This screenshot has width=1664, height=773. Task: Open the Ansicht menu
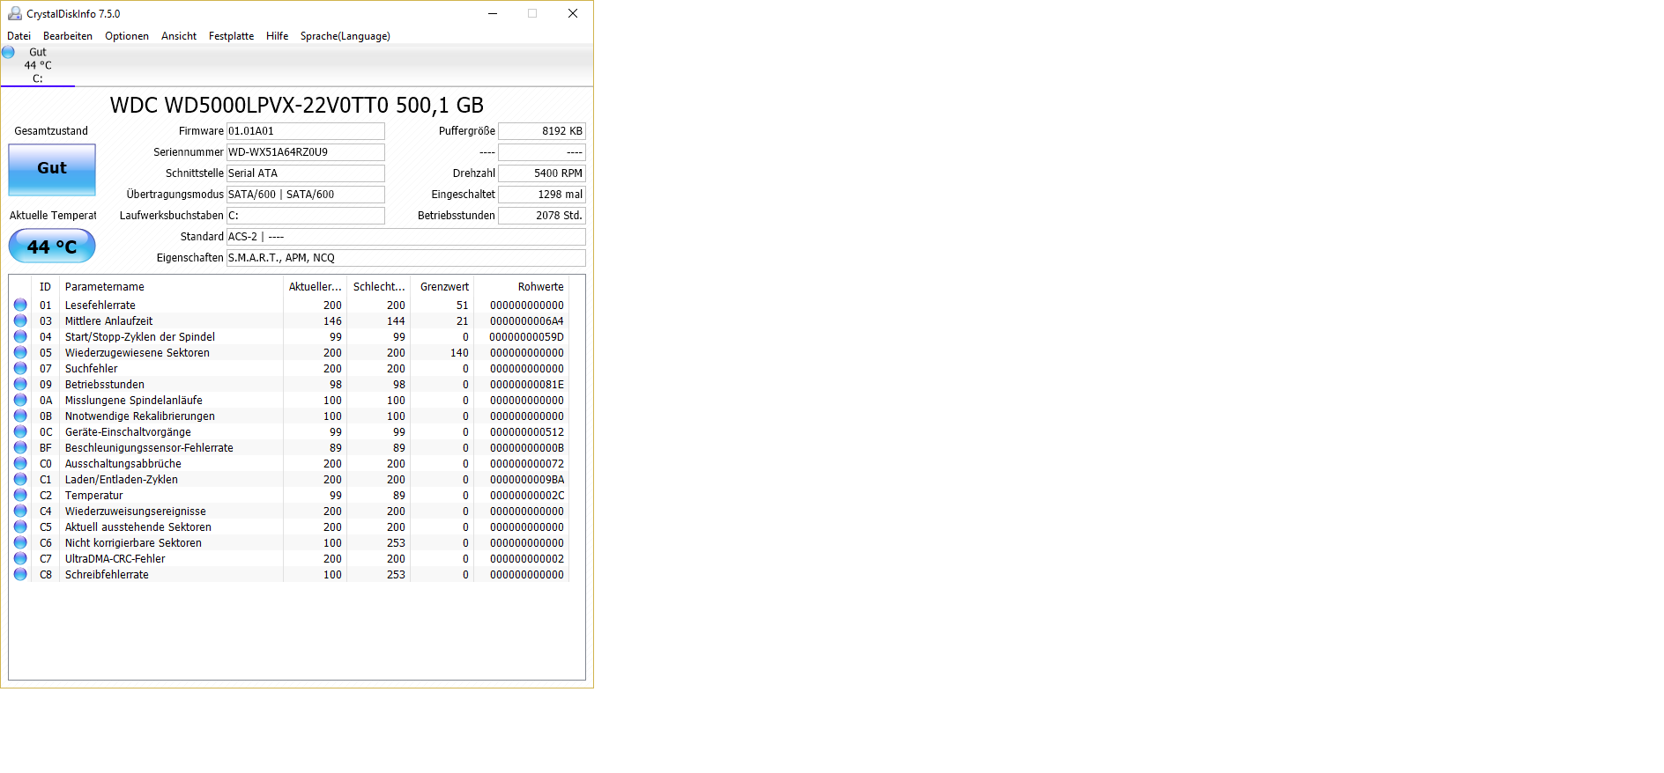point(179,36)
